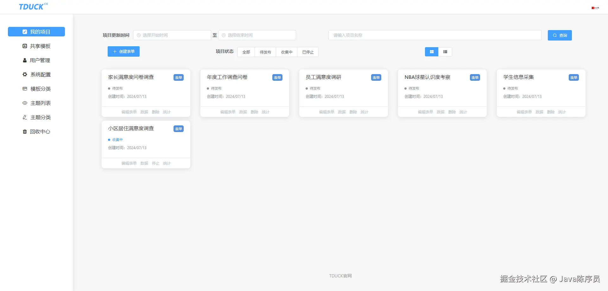
Task: Open the 员工满意度调研 card
Action: click(x=344, y=93)
